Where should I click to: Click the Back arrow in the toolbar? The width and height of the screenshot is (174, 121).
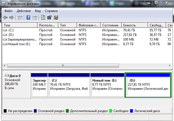point(5,18)
